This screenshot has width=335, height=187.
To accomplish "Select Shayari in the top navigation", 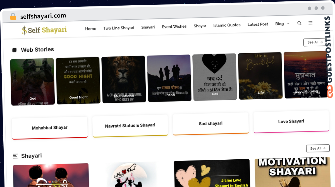I will [148, 27].
